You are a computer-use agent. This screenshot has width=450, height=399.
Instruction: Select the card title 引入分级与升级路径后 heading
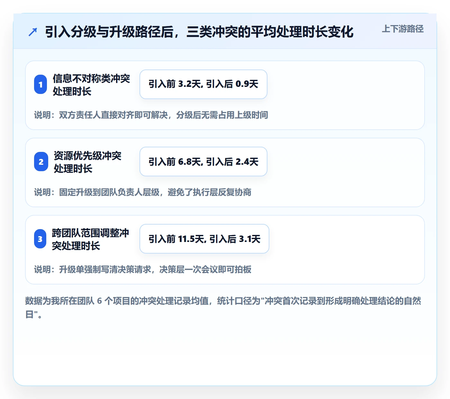(199, 32)
